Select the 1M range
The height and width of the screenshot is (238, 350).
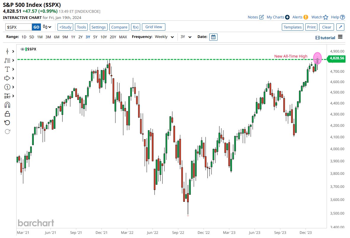pos(40,37)
